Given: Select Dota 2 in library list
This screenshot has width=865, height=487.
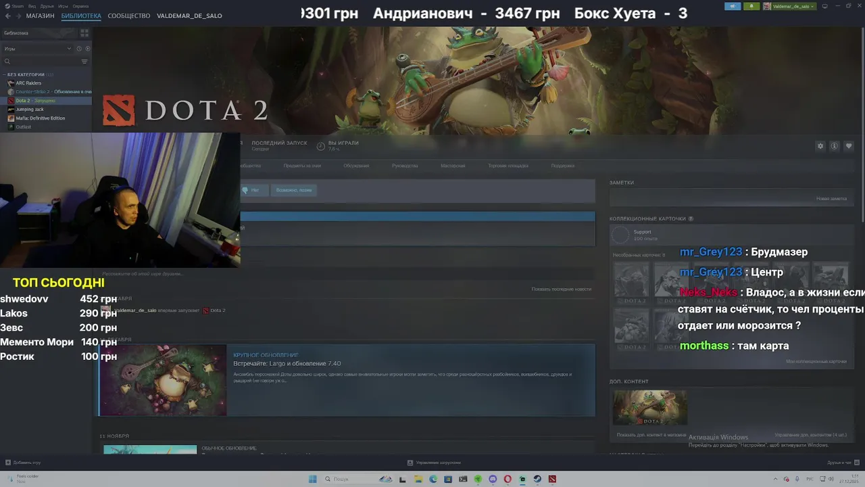Looking at the screenshot, I should 46,101.
